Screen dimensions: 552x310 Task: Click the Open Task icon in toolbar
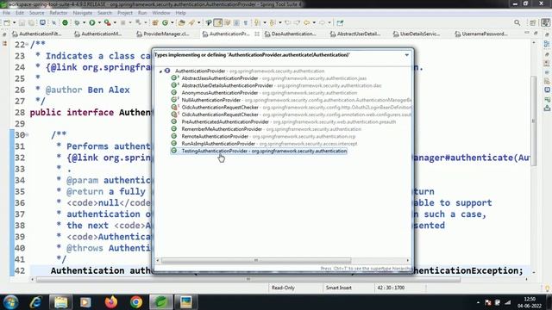pos(191,23)
